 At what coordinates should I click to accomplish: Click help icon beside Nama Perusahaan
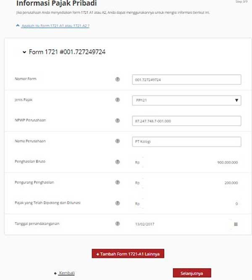118,141
